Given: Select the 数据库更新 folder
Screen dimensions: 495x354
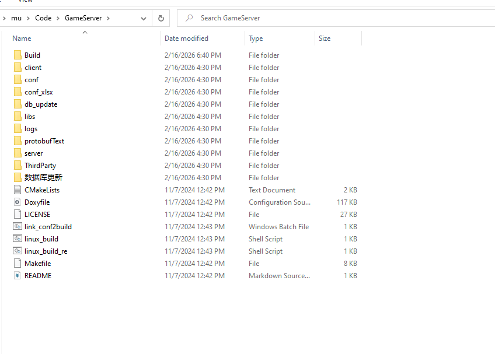Looking at the screenshot, I should click(43, 178).
